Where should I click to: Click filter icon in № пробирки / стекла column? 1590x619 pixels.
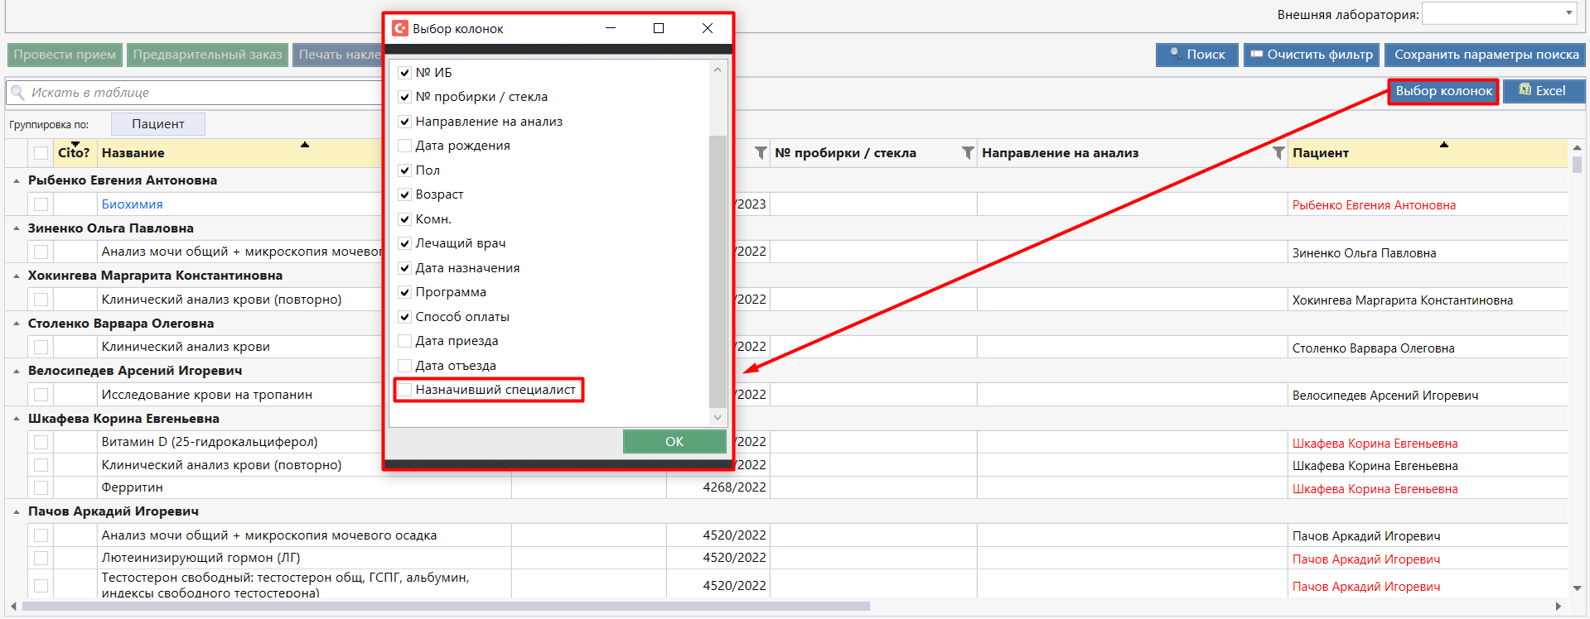tap(967, 153)
